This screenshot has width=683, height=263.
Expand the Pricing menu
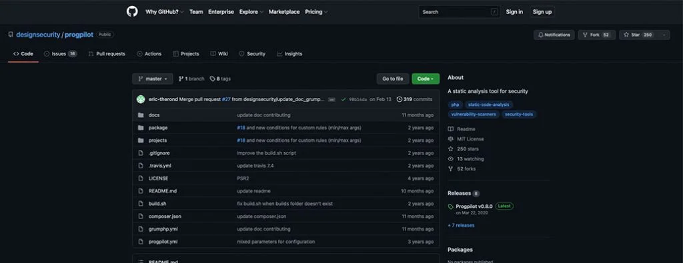pyautogui.click(x=316, y=12)
